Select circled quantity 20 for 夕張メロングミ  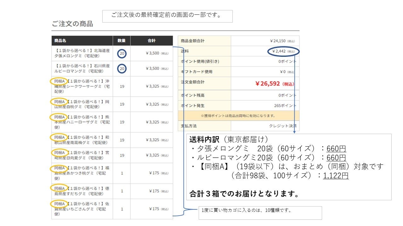(x=122, y=54)
